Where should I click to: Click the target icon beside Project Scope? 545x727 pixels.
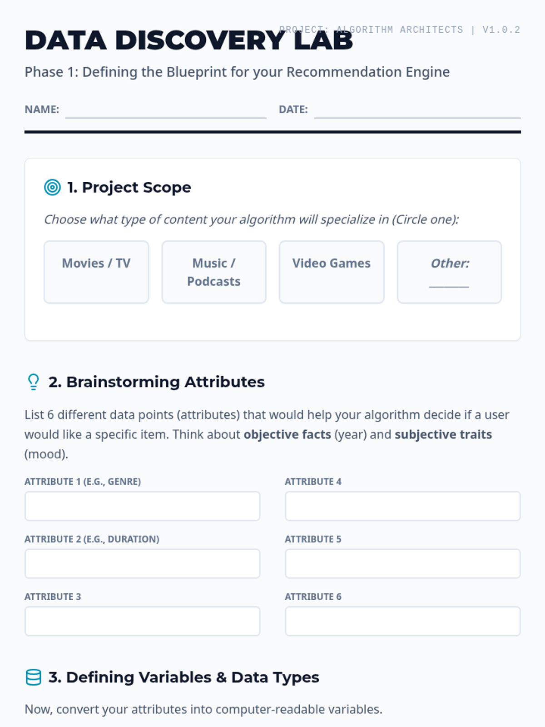[x=52, y=187]
